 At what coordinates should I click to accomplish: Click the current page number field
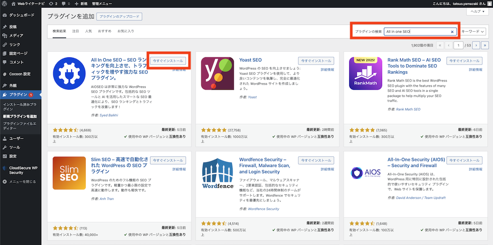coord(459,46)
